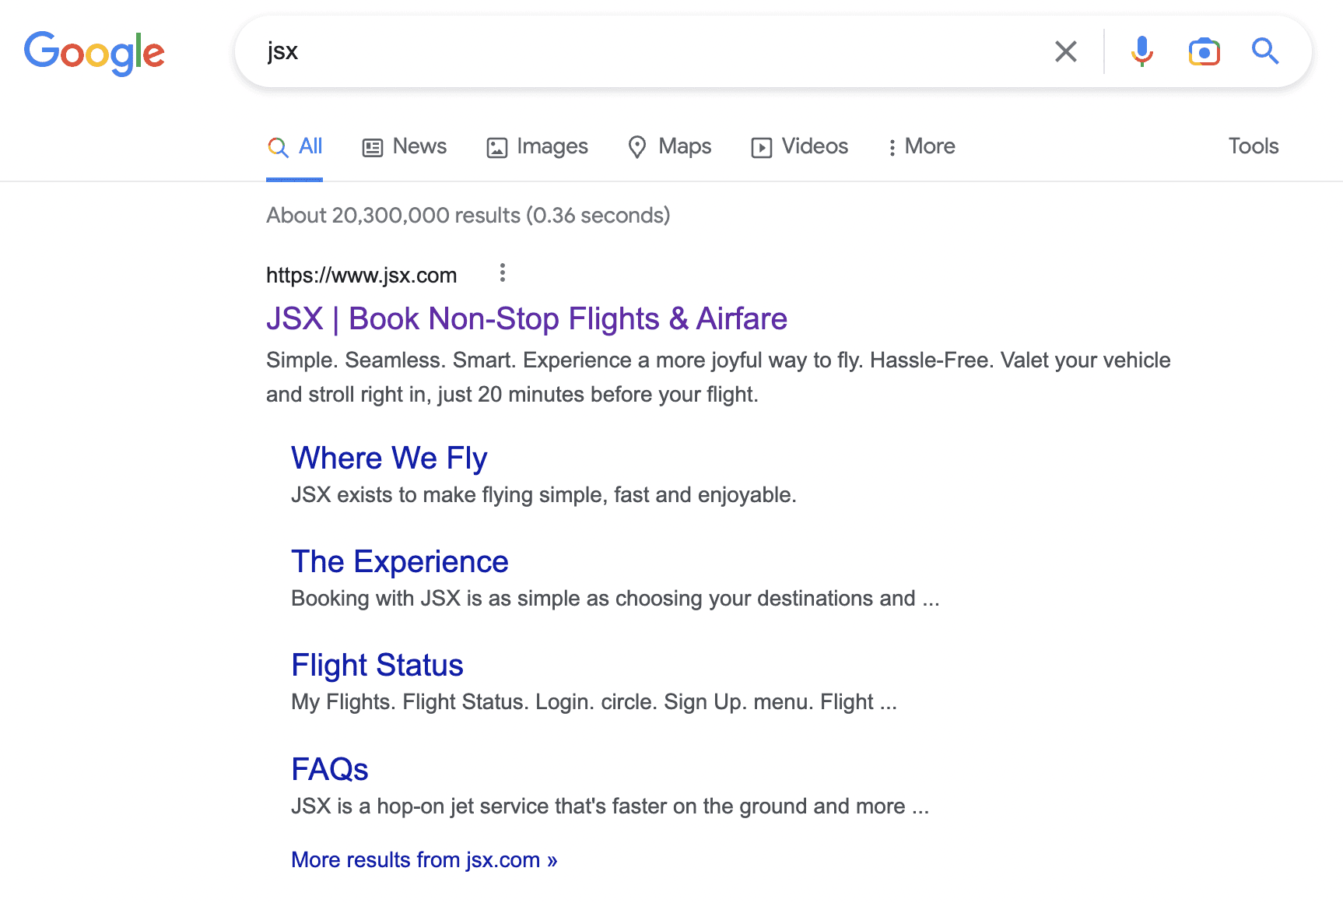Open The Experience sitelink

[400, 562]
